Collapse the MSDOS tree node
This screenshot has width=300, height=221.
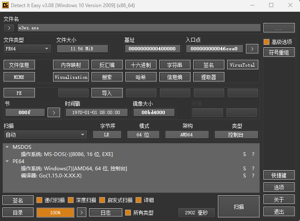[x=7, y=147]
